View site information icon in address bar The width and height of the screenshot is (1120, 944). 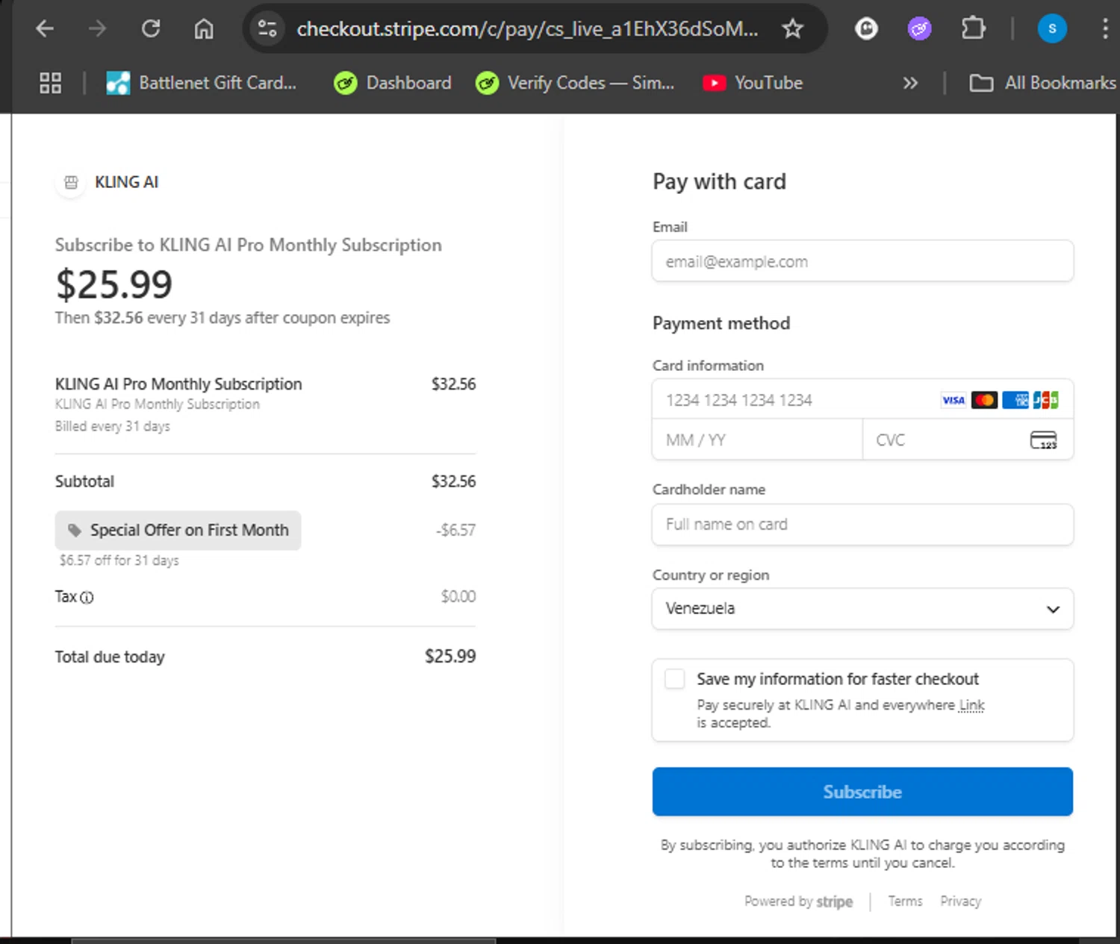(267, 29)
